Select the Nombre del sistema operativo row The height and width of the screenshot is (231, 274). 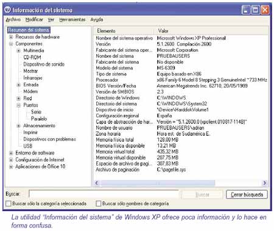tap(181, 38)
